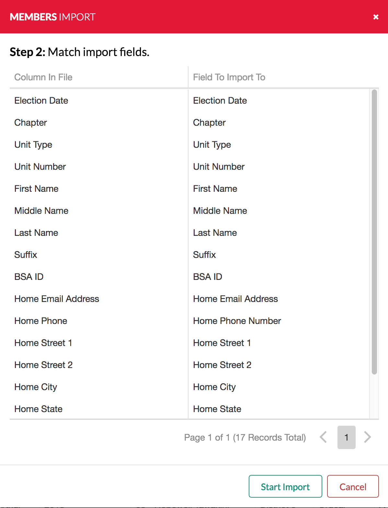
Task: Click the Column In File header
Action: 43,77
